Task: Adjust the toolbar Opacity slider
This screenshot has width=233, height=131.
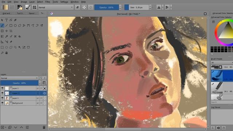Action: [106, 7]
